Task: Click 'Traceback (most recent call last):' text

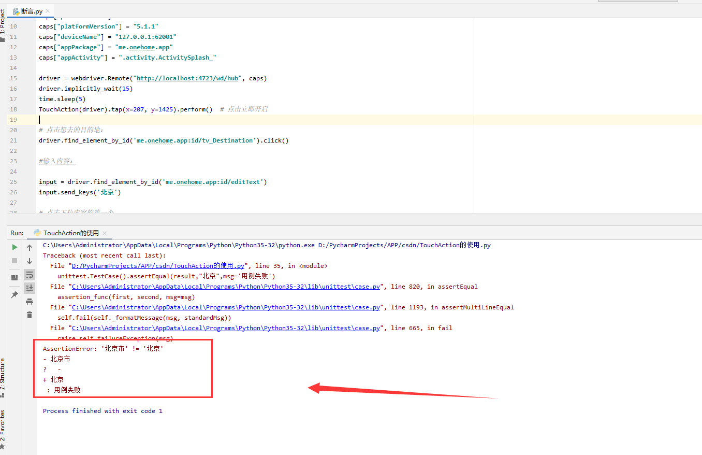Action: (x=105, y=255)
